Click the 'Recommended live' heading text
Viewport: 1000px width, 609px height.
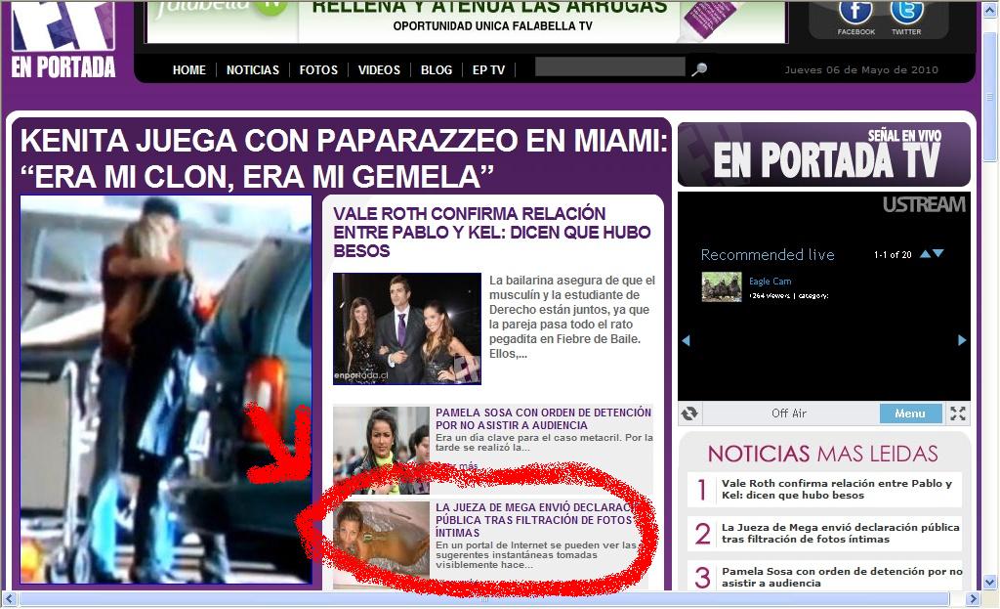[x=768, y=255]
